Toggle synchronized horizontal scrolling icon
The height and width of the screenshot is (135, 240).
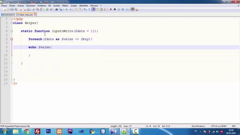(80, 9)
